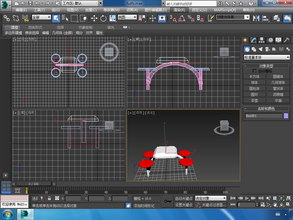Click the 茶壶 teapot button
This screenshot has width=293, height=220.
(254, 101)
